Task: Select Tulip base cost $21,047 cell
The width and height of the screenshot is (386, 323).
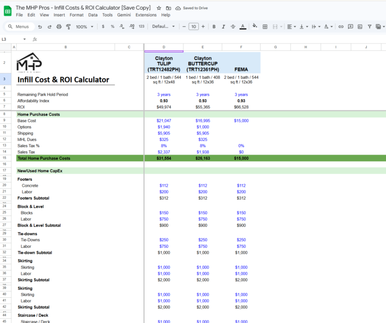Action: (x=164, y=121)
